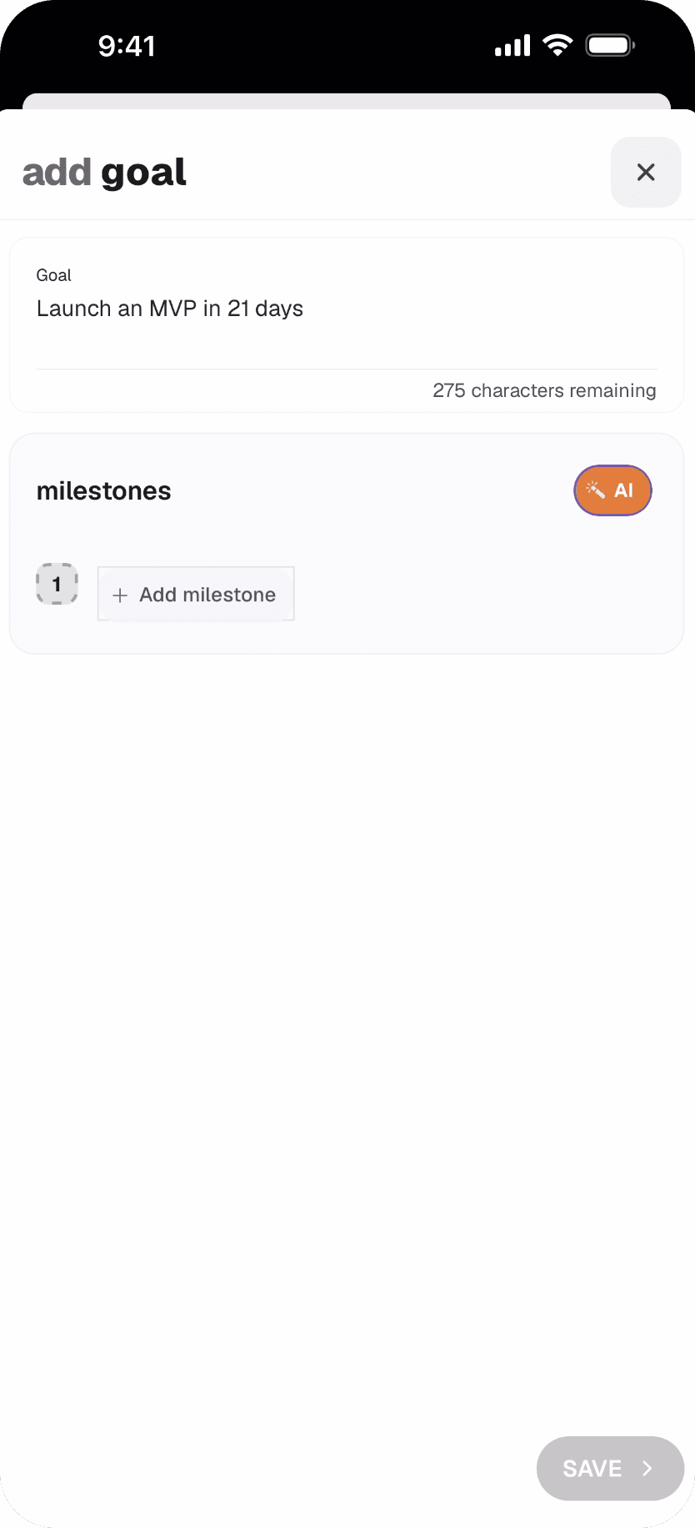Focus the goal field "Launch an MVP in 21 days"

pos(170,309)
